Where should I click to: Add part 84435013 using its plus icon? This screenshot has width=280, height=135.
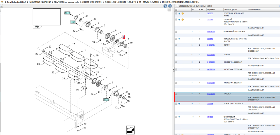point(176,32)
